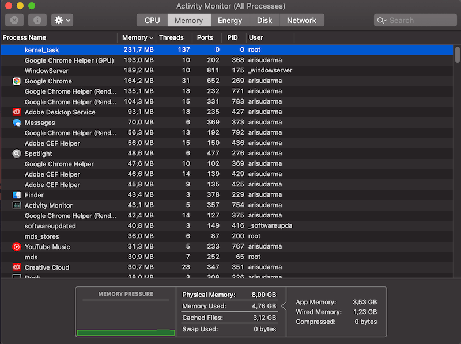Select the softwareupdated process

[x=227, y=225]
